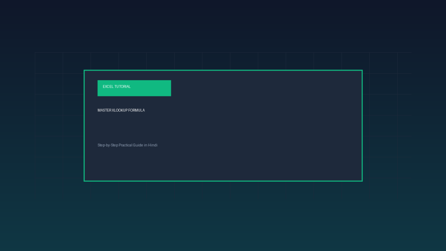Viewport: 446px width, 251px height.
Task: Click the word Guide in the subtitle
Action: [x=138, y=145]
